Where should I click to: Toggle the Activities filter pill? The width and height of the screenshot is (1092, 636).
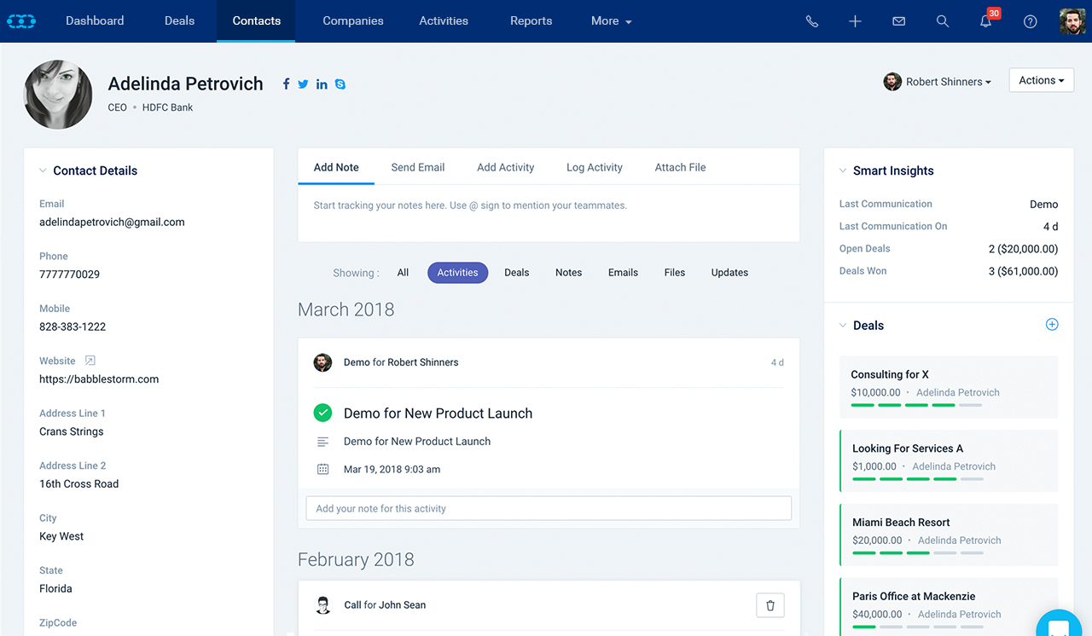click(x=458, y=273)
